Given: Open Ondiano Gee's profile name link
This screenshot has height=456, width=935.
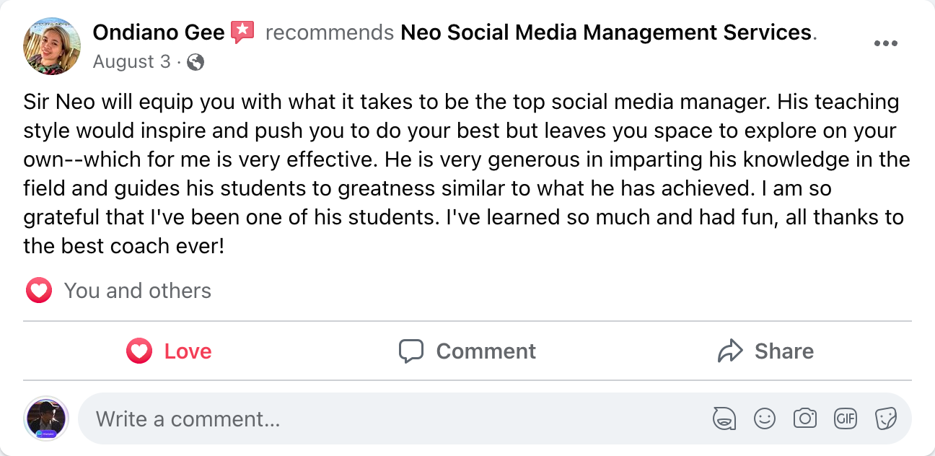Looking at the screenshot, I should point(159,32).
